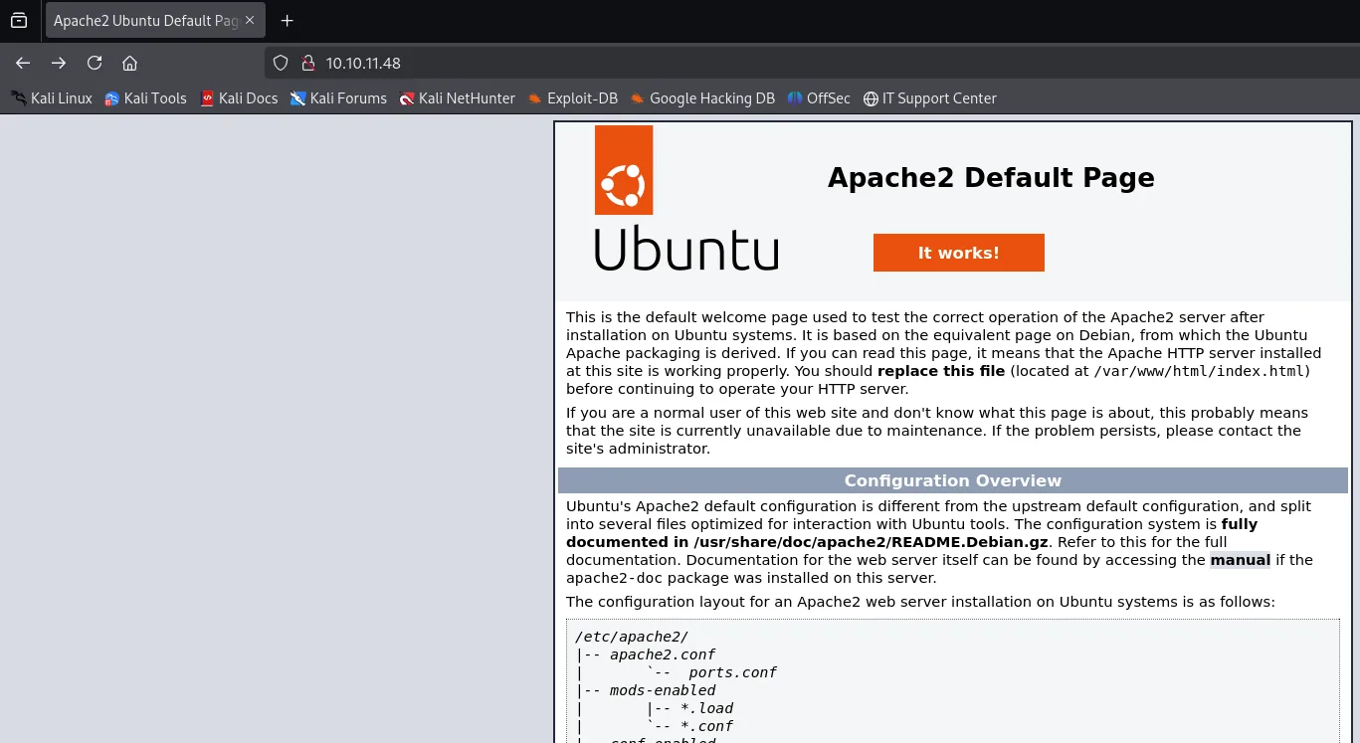View the insecure connection padlock info
Viewport: 1360px width, 743px height.
coord(307,63)
